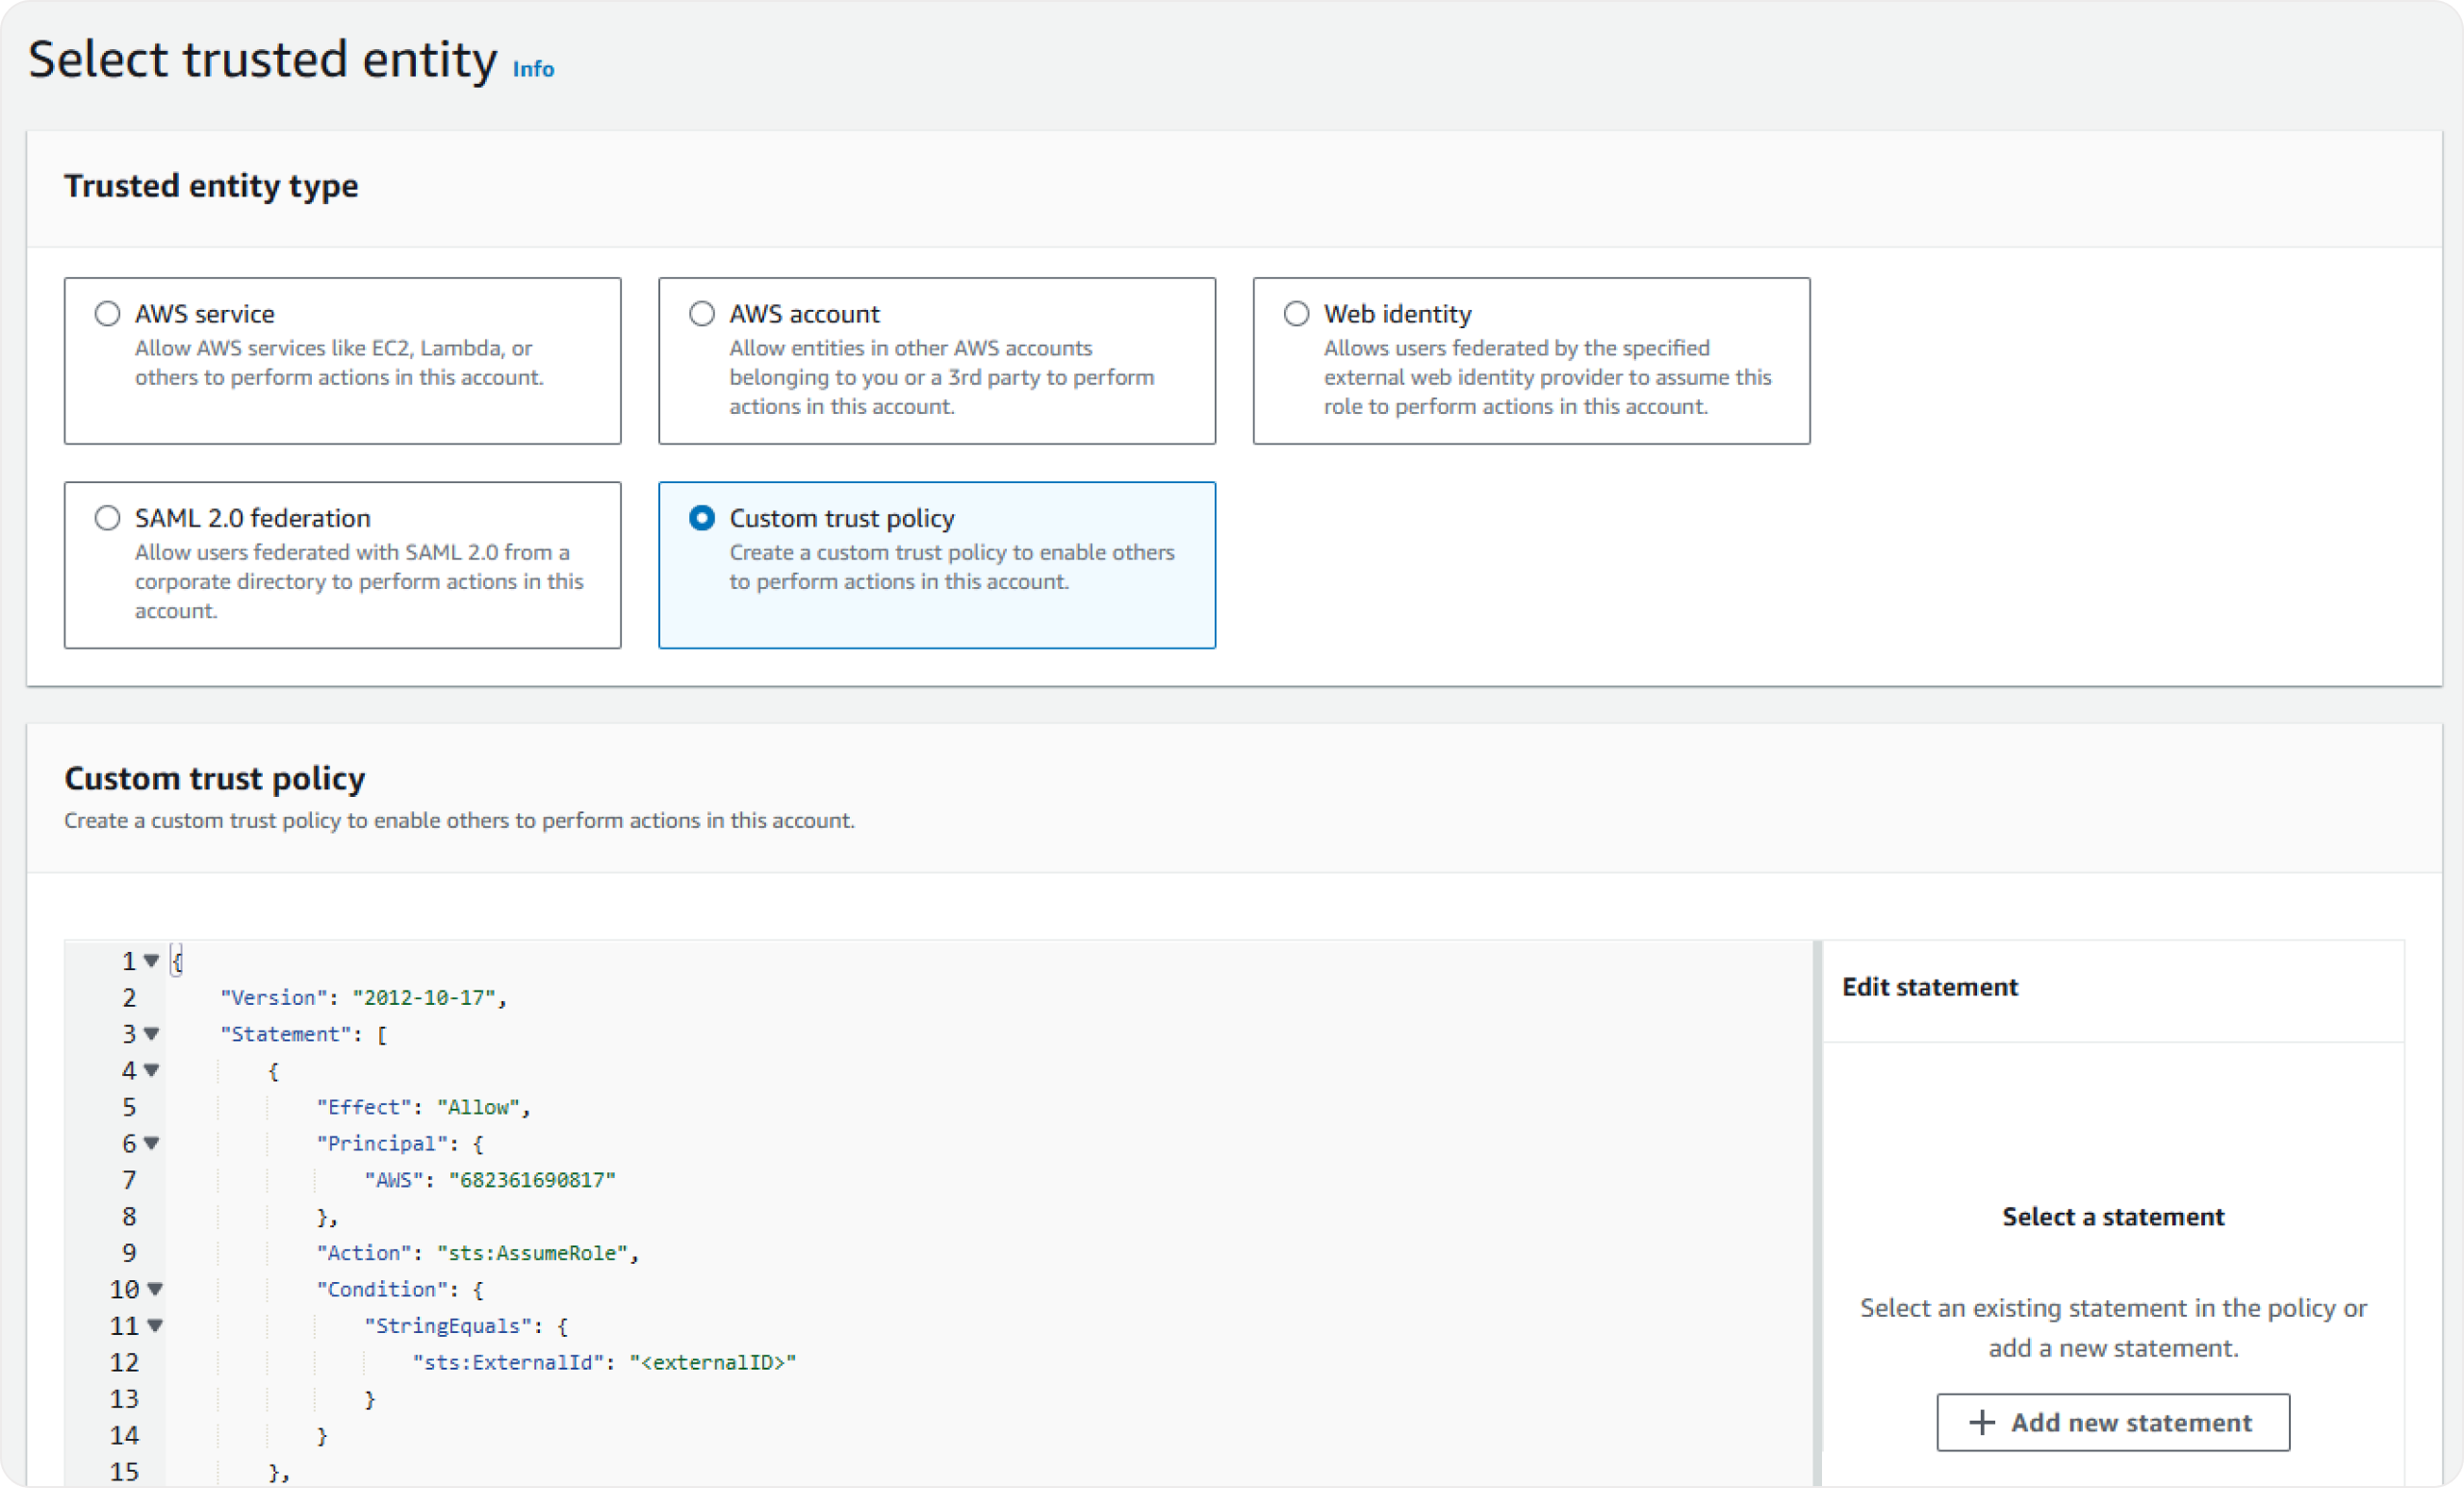Fold the Condition block on line 10
The width and height of the screenshot is (2464, 1488).
click(x=155, y=1289)
